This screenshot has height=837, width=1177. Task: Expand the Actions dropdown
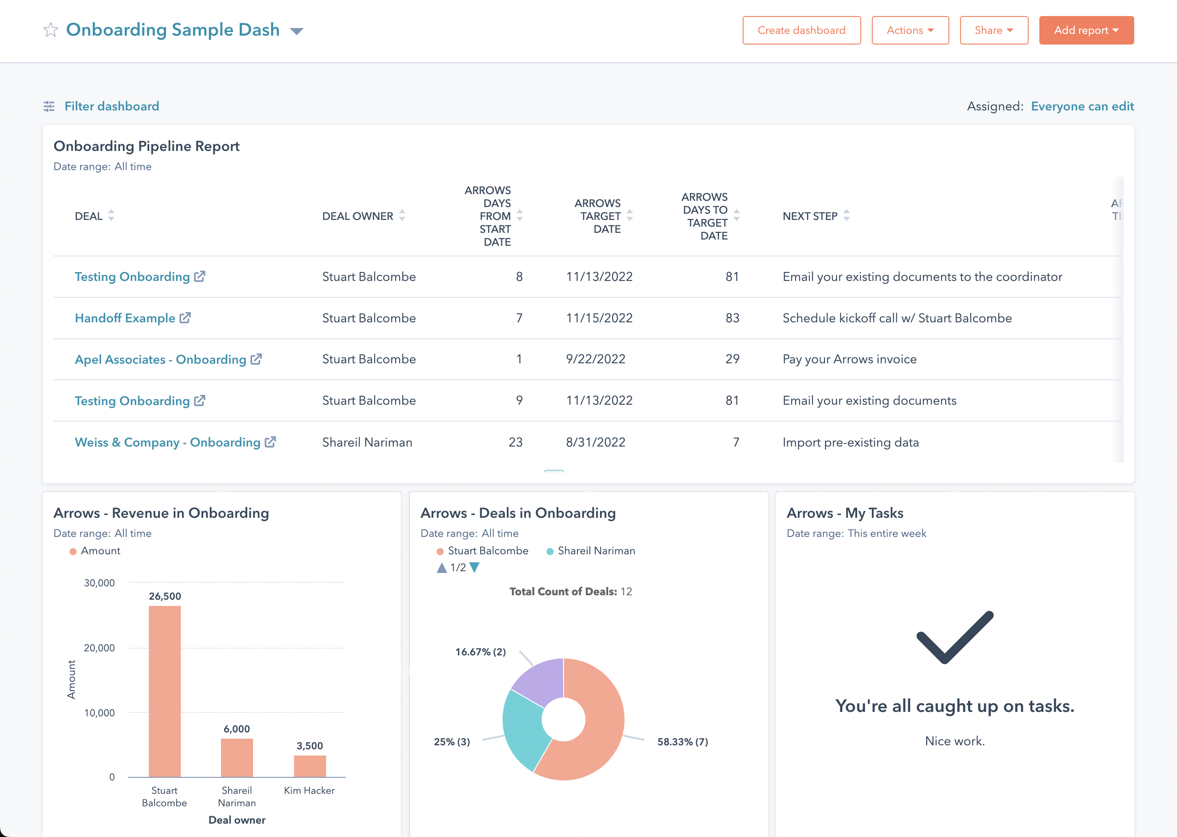(910, 30)
